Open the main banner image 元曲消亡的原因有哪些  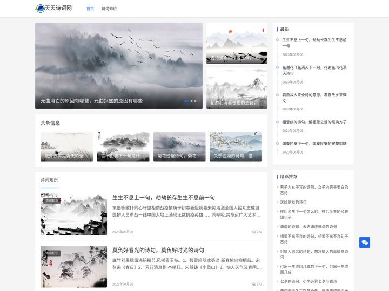[118, 66]
